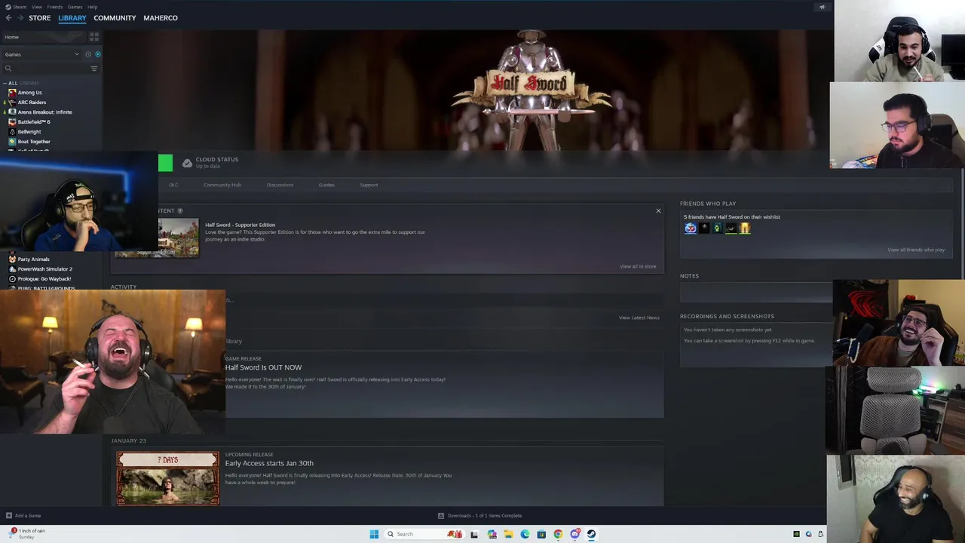Click Half Sword - Supporter Edition title
Screen dimensions: 965x543
point(240,225)
